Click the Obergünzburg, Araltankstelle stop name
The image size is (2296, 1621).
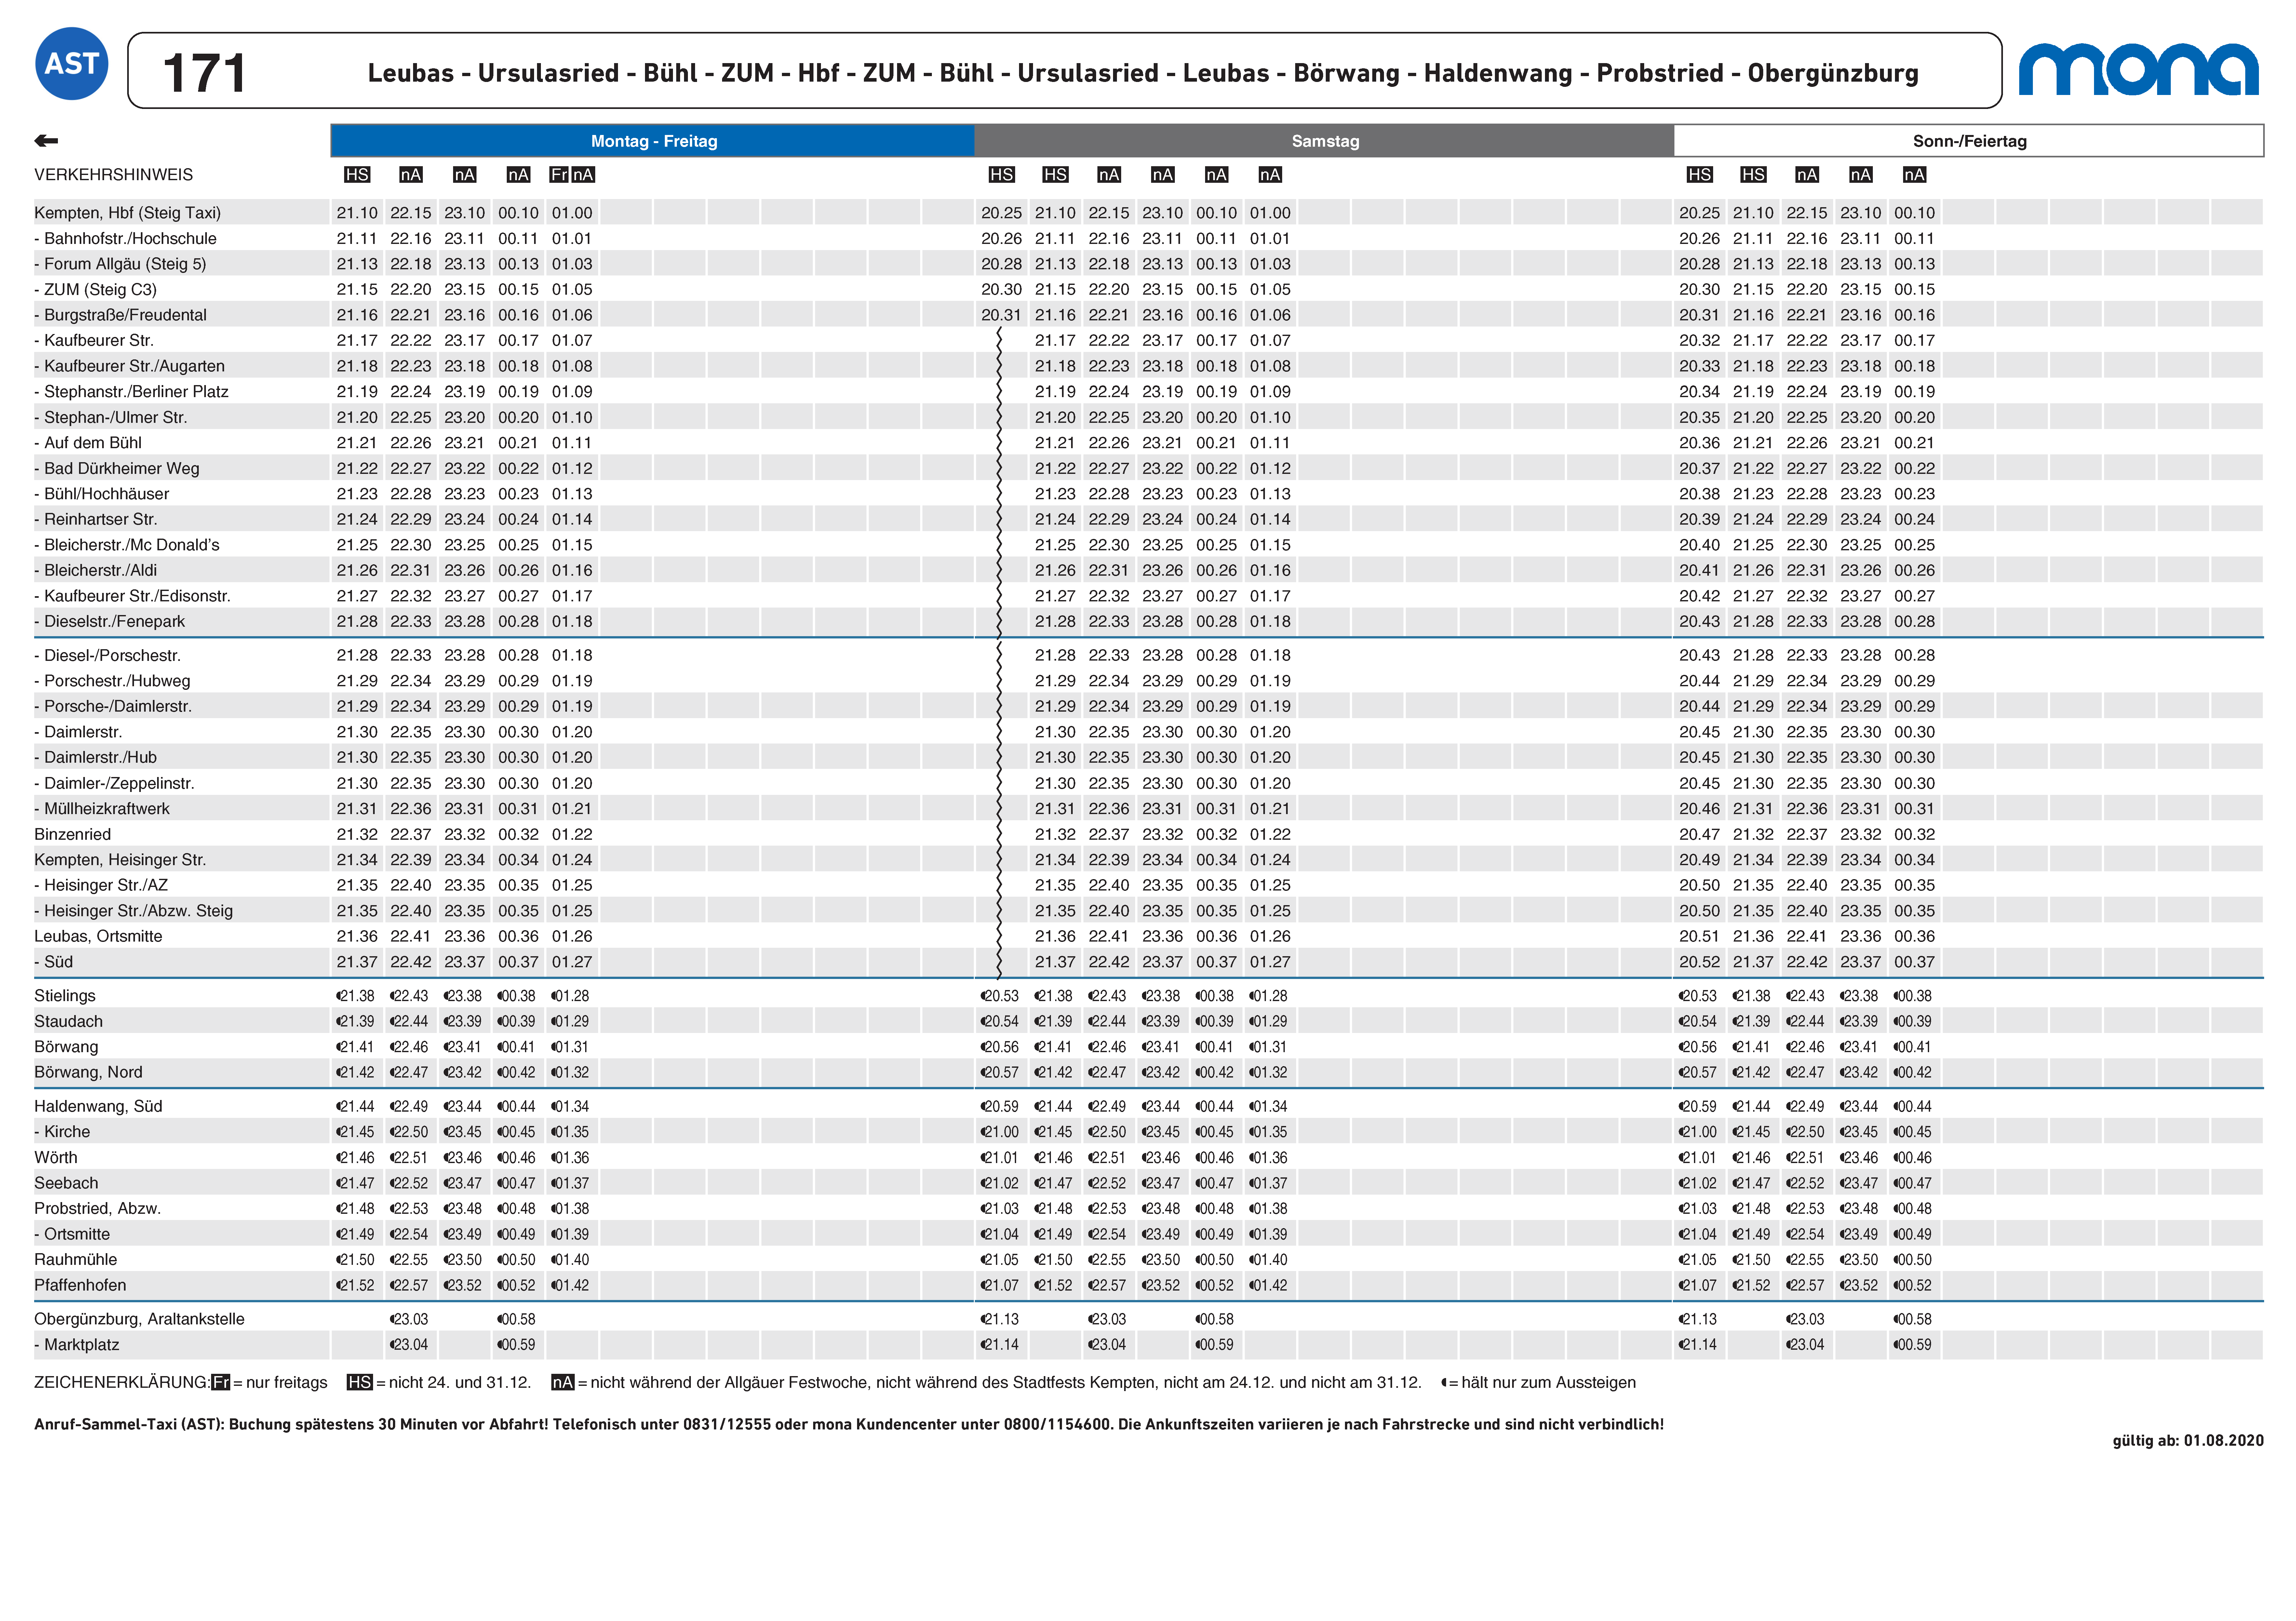(x=139, y=1319)
